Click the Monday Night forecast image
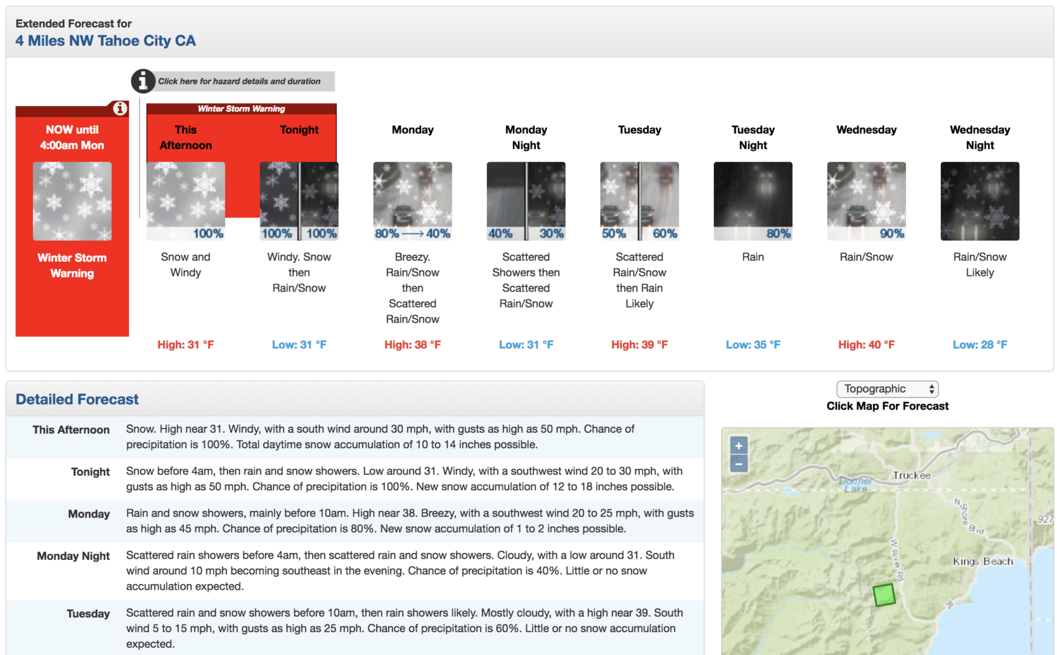Image resolution: width=1057 pixels, height=655 pixels. tap(526, 201)
